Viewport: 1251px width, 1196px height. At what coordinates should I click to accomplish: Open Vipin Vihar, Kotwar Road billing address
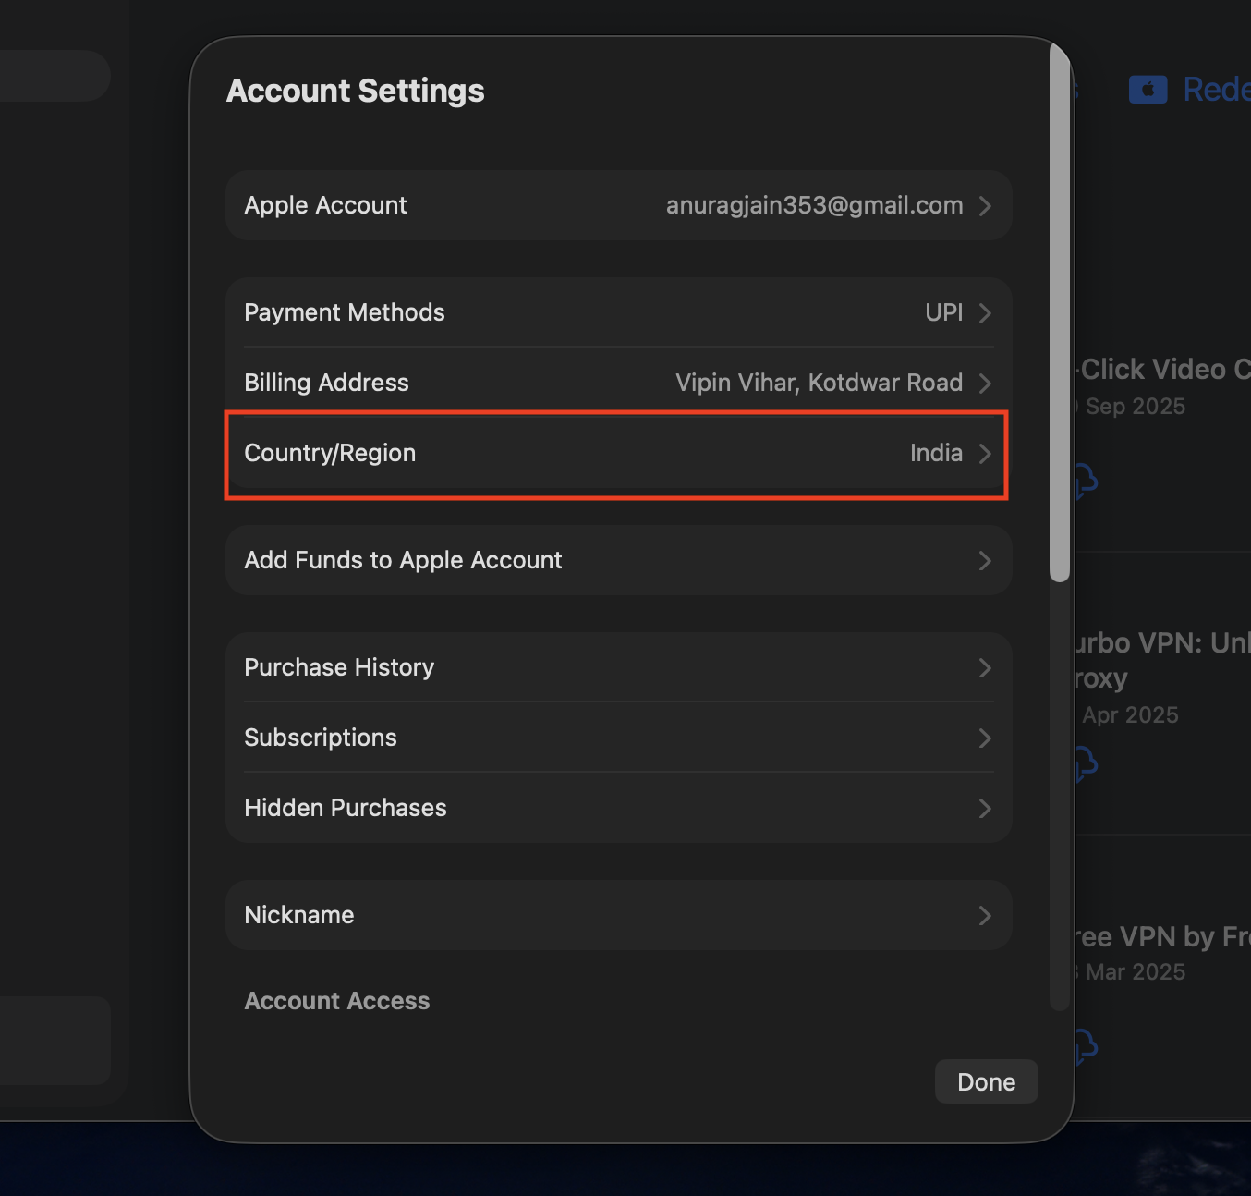819,383
